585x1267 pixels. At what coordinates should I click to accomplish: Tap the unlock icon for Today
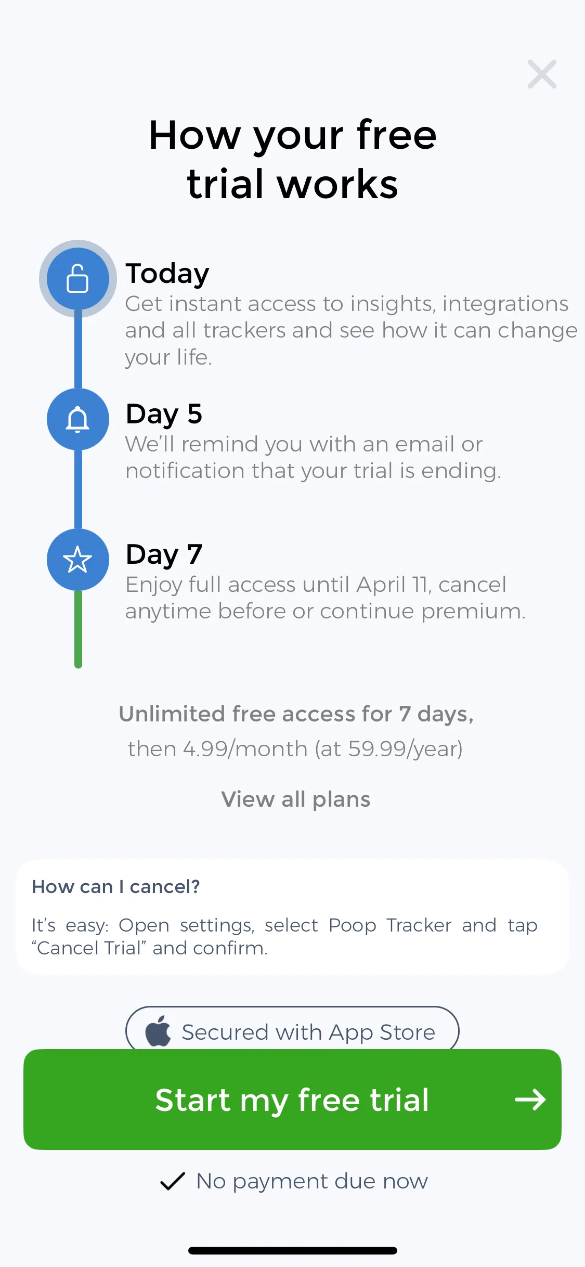click(77, 278)
